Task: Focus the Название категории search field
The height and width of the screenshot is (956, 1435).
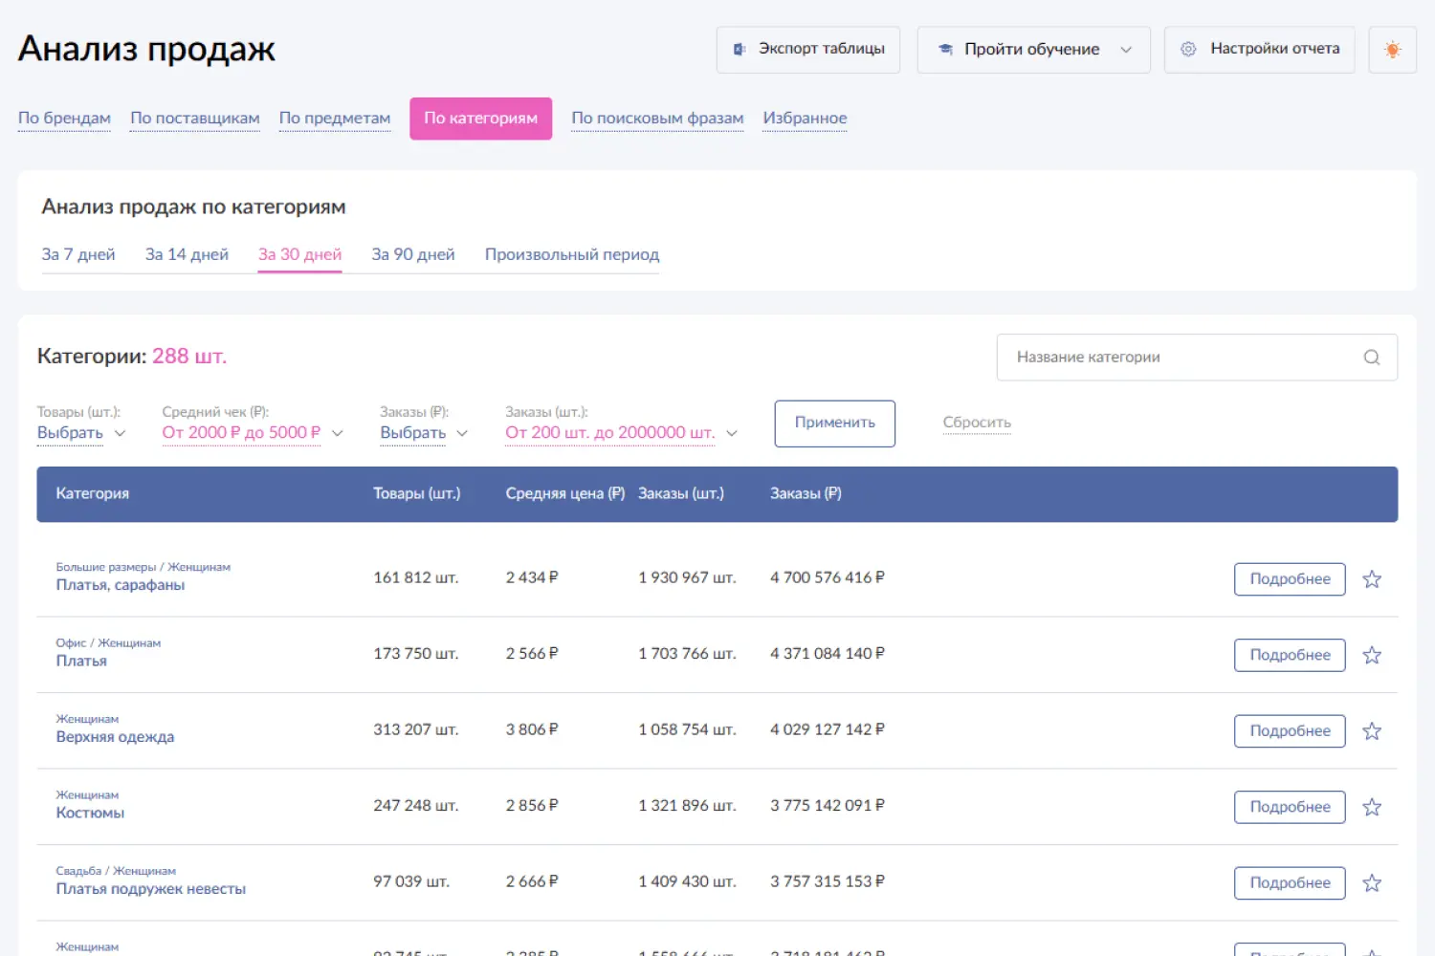Action: tap(1197, 358)
